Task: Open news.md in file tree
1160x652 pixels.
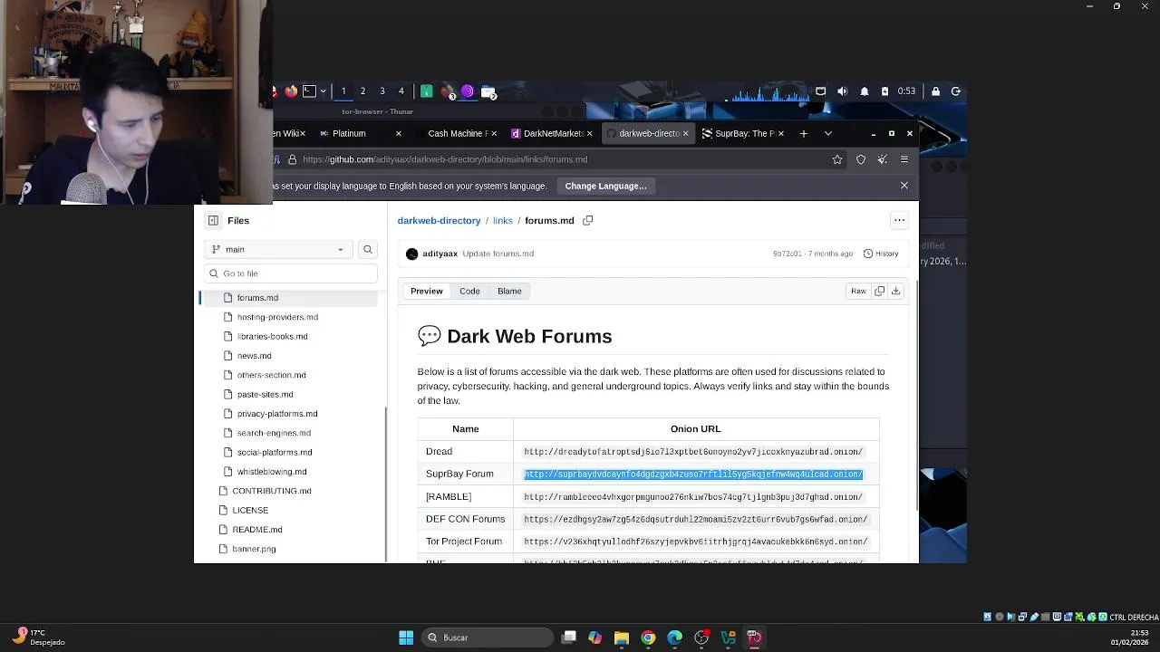Action: 254,356
